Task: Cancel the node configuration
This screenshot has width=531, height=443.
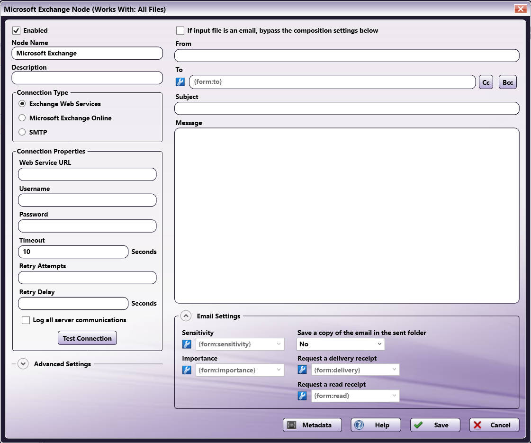Action: pos(495,425)
